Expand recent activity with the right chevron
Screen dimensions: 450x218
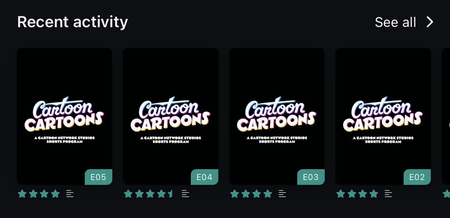pos(430,22)
